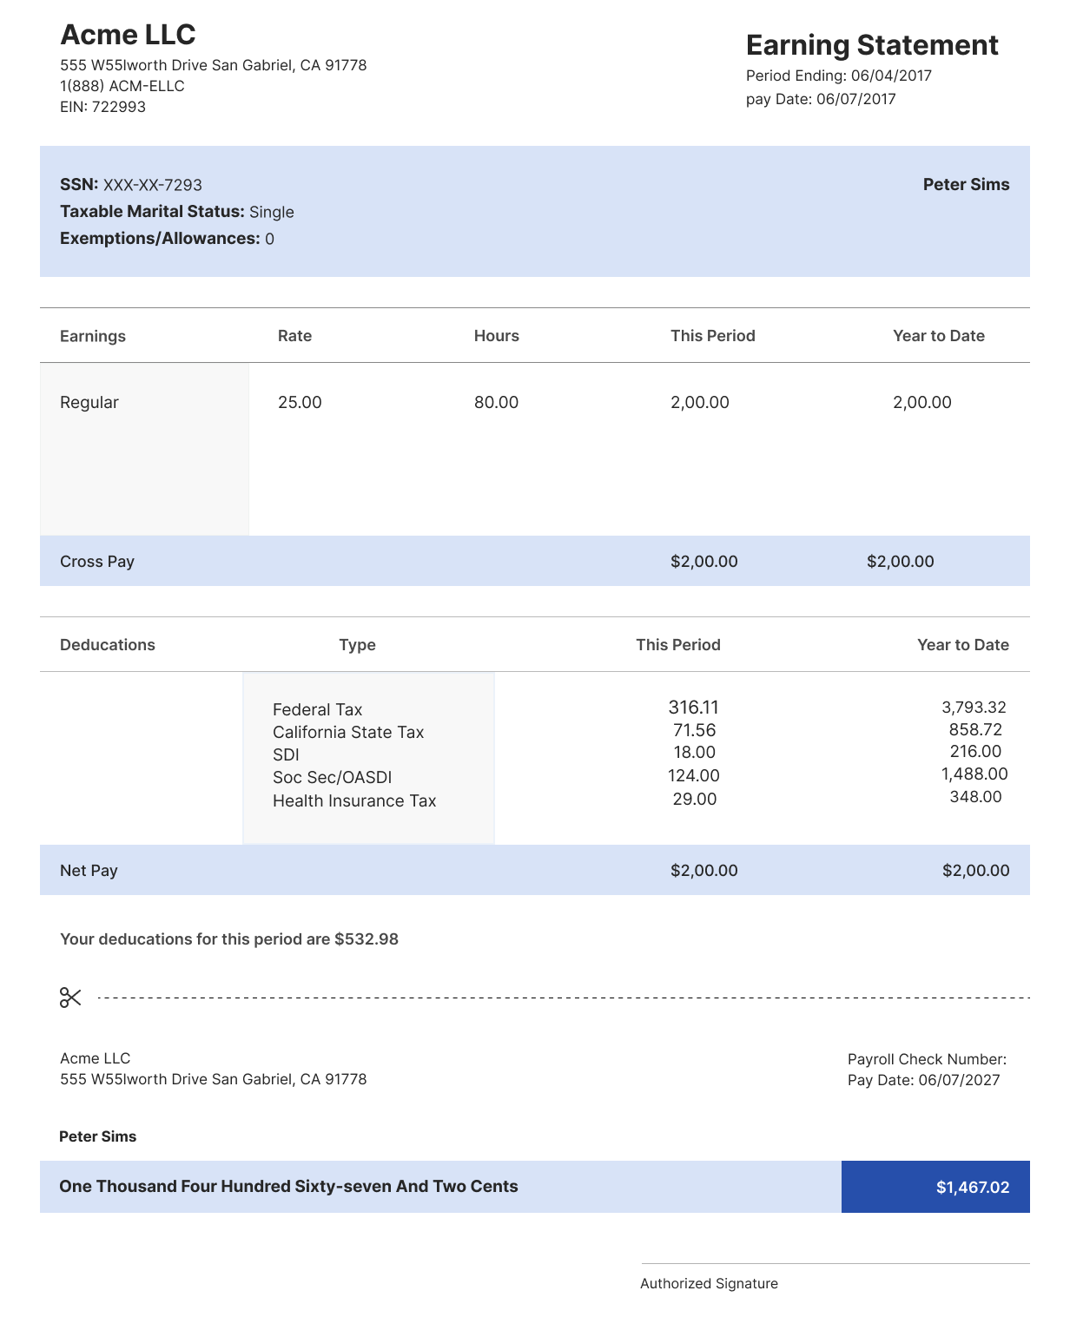Image resolution: width=1070 pixels, height=1317 pixels.
Task: Click the Authorized Signature line
Action: 836,1263
